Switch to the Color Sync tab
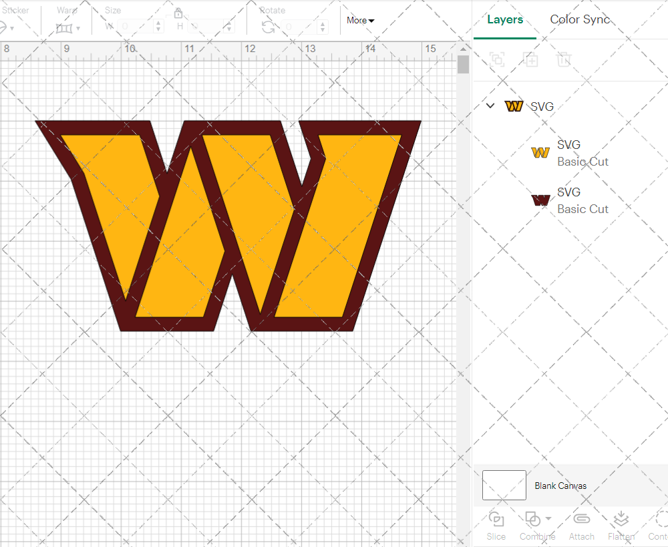The image size is (668, 547). coord(580,19)
